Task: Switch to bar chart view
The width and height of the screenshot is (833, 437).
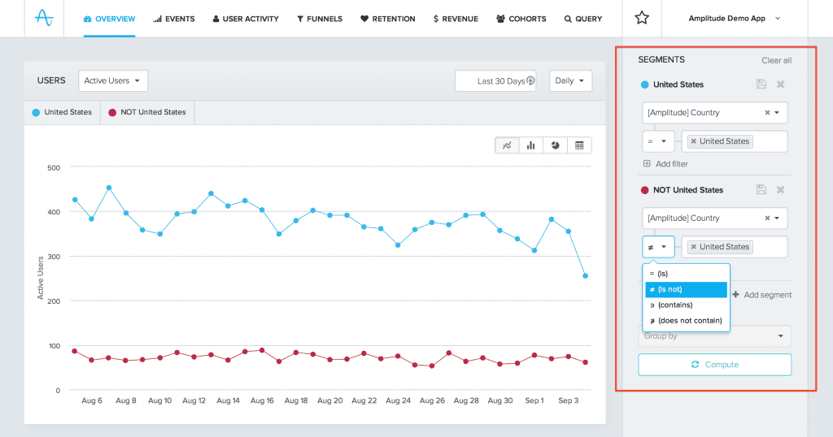Action: pos(530,145)
